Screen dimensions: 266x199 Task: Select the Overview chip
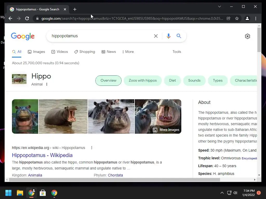coord(108,81)
